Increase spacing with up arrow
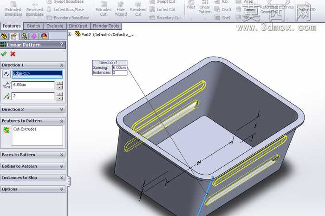 60,83
